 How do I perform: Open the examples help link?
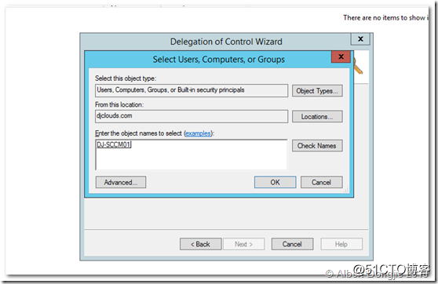198,133
